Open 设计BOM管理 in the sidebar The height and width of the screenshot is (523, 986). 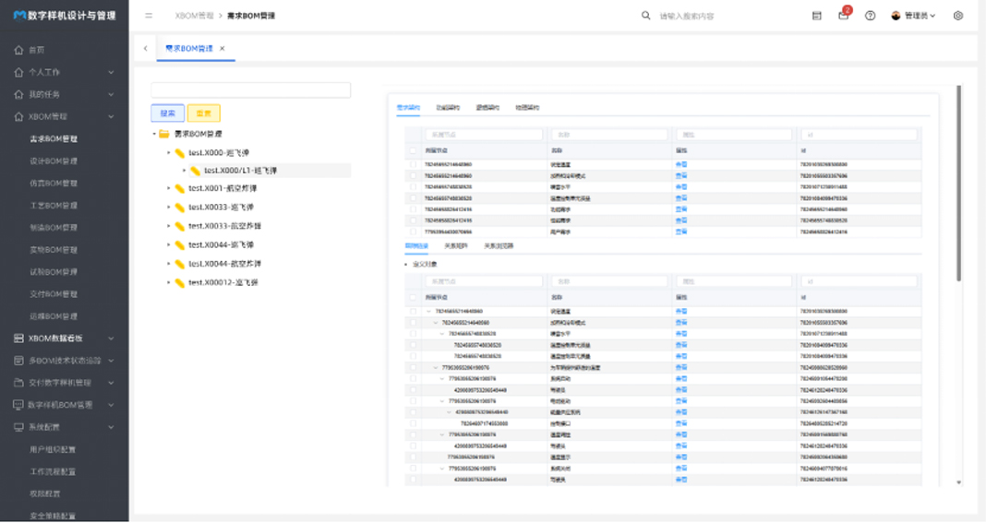tap(54, 161)
